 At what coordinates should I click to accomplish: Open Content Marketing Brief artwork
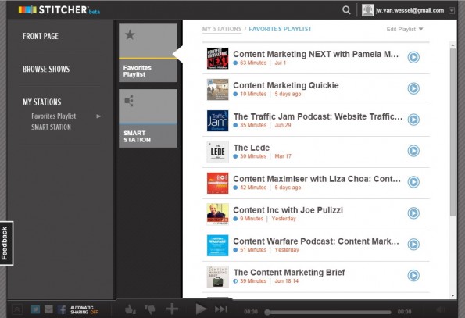click(218, 277)
